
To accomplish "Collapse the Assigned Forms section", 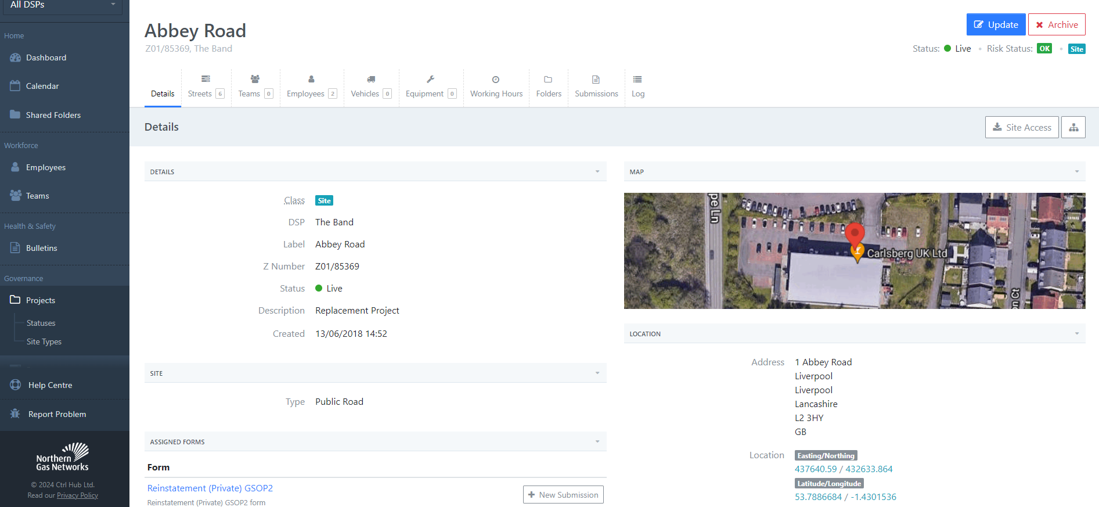I will tap(597, 442).
